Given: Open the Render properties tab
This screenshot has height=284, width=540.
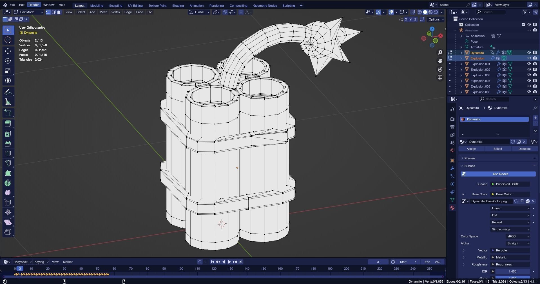Looking at the screenshot, I should (452, 119).
